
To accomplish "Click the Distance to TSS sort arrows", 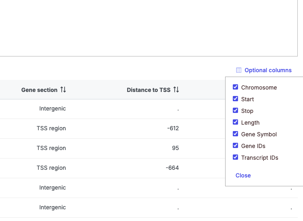I will pos(176,90).
